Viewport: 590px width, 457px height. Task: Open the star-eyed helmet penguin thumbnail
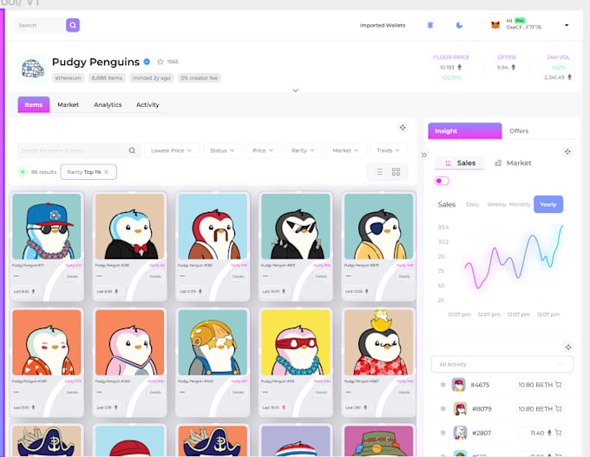pyautogui.click(x=213, y=342)
